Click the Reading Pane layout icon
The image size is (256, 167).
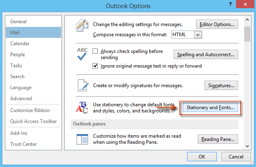click(82, 140)
